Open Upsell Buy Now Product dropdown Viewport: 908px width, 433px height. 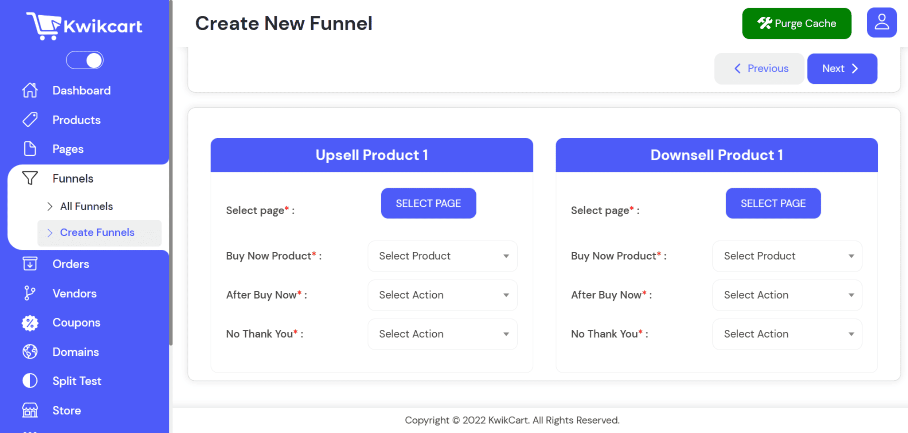pos(442,256)
